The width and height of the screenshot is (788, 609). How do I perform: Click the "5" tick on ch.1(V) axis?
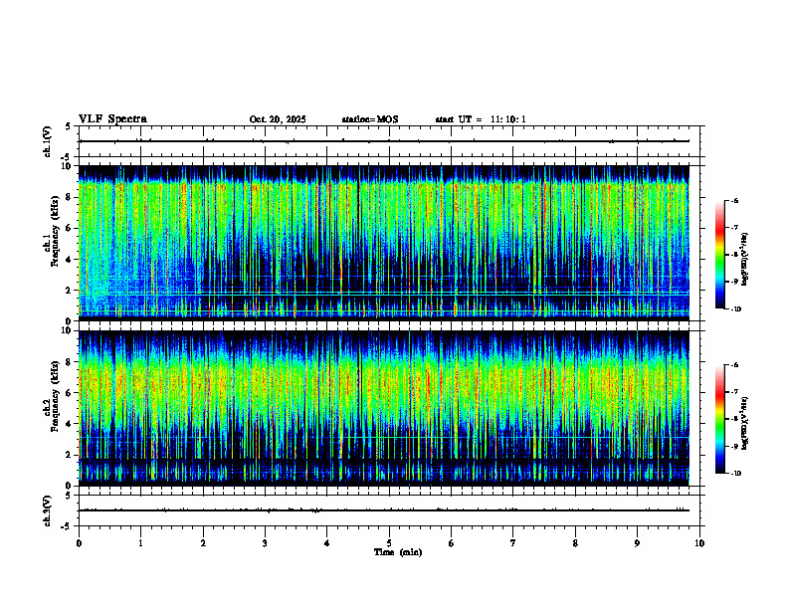(x=68, y=126)
